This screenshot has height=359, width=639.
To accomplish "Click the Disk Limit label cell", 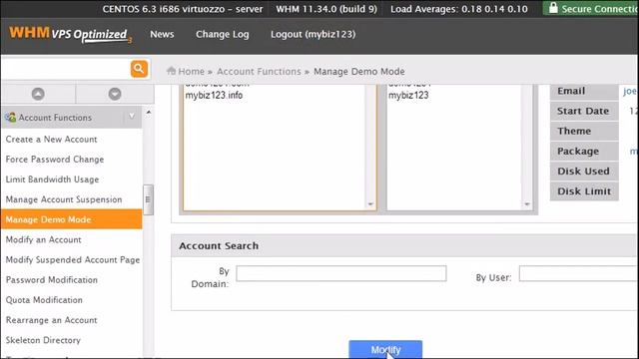I will 584,191.
